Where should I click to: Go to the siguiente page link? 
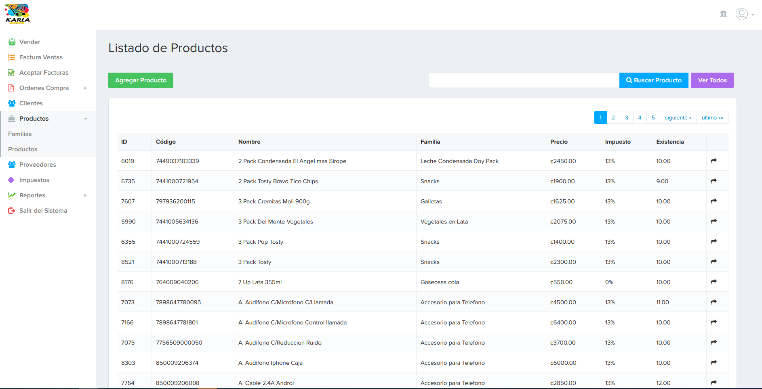pos(678,117)
